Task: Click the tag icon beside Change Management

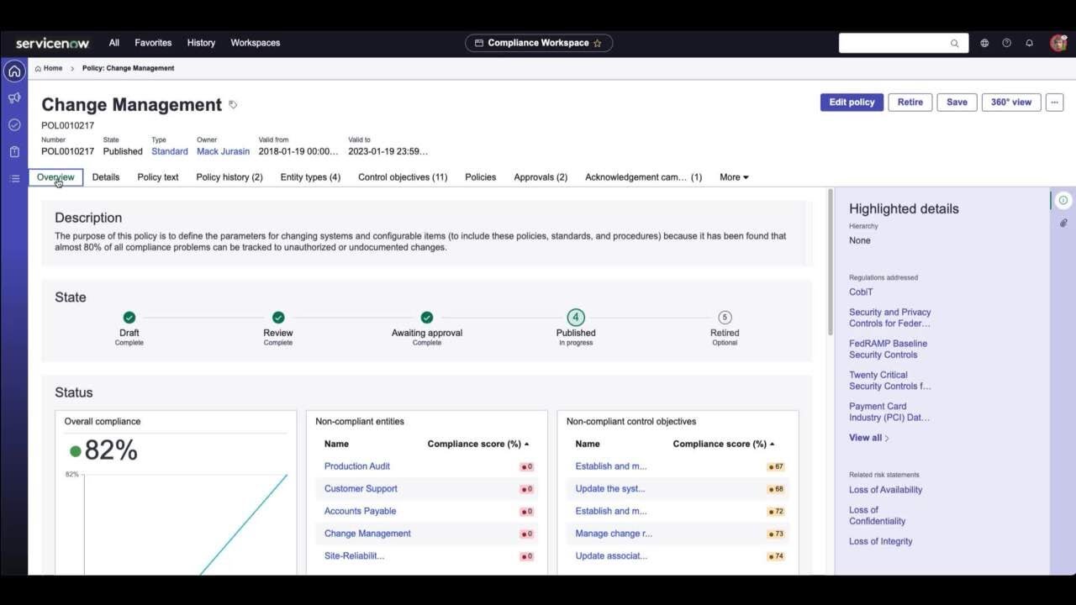Action: (x=233, y=105)
